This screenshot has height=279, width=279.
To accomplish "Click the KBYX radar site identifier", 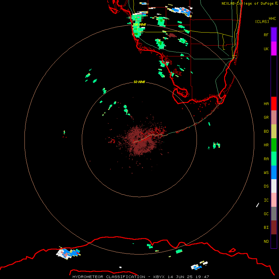I will coord(159,277).
